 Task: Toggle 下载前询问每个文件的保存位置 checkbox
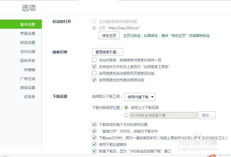tap(94, 124)
